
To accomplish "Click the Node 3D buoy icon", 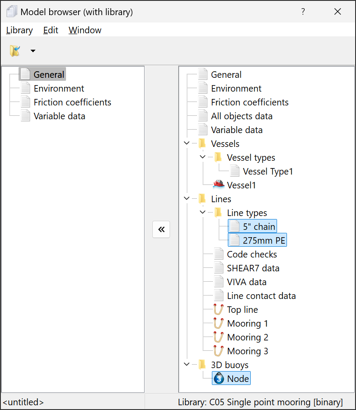I will tap(219, 379).
